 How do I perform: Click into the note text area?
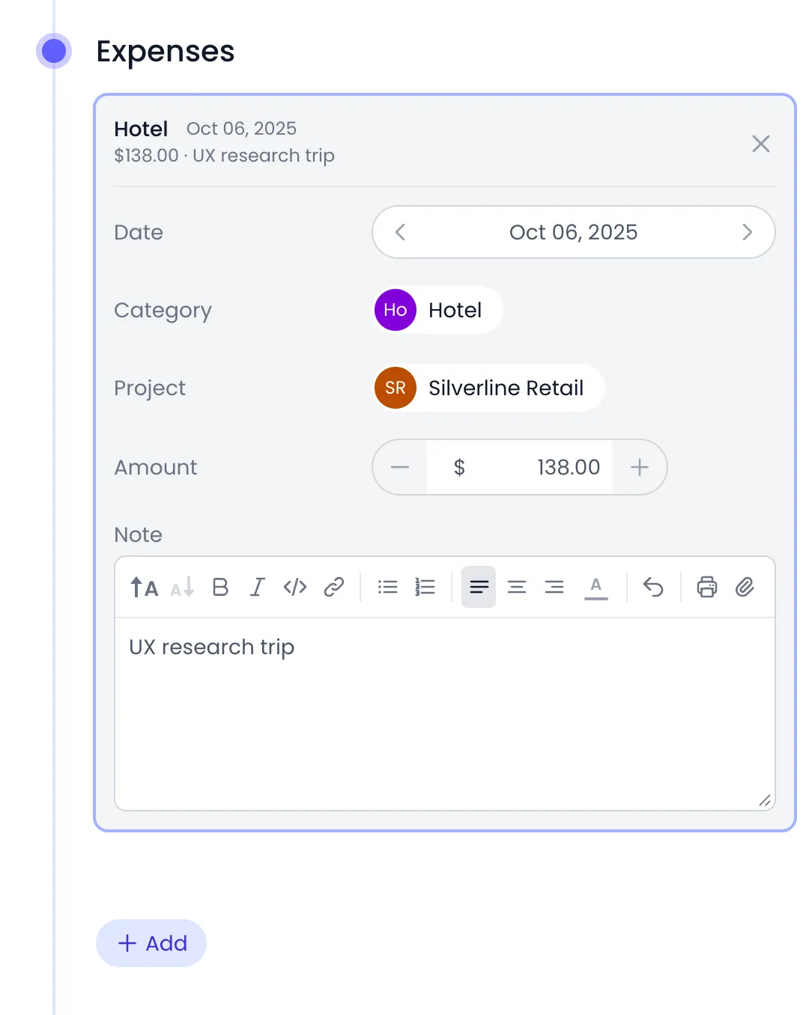[445, 714]
